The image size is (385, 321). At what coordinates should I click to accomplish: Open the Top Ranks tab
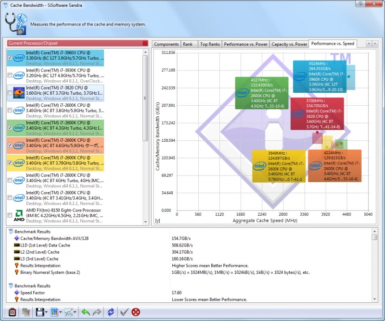coord(210,44)
